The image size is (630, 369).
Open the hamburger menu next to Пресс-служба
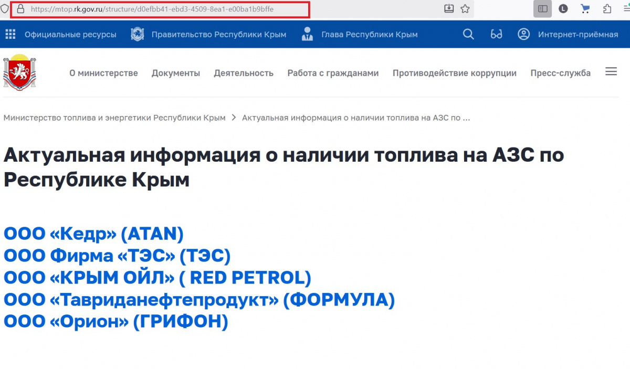click(x=611, y=72)
